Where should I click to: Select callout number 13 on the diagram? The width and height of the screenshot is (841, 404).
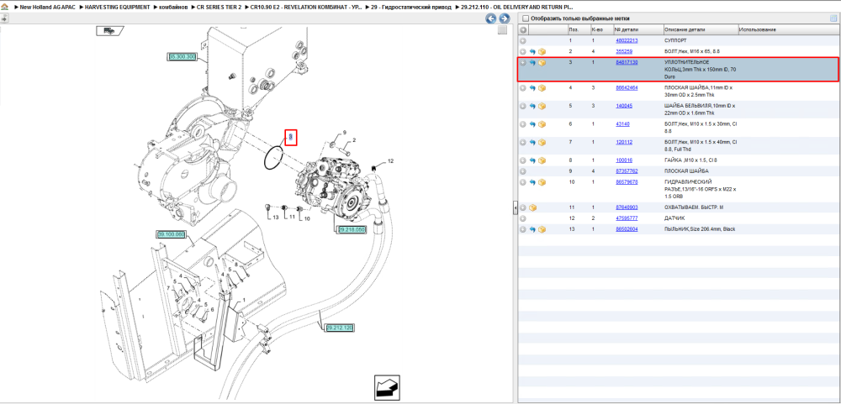(275, 218)
